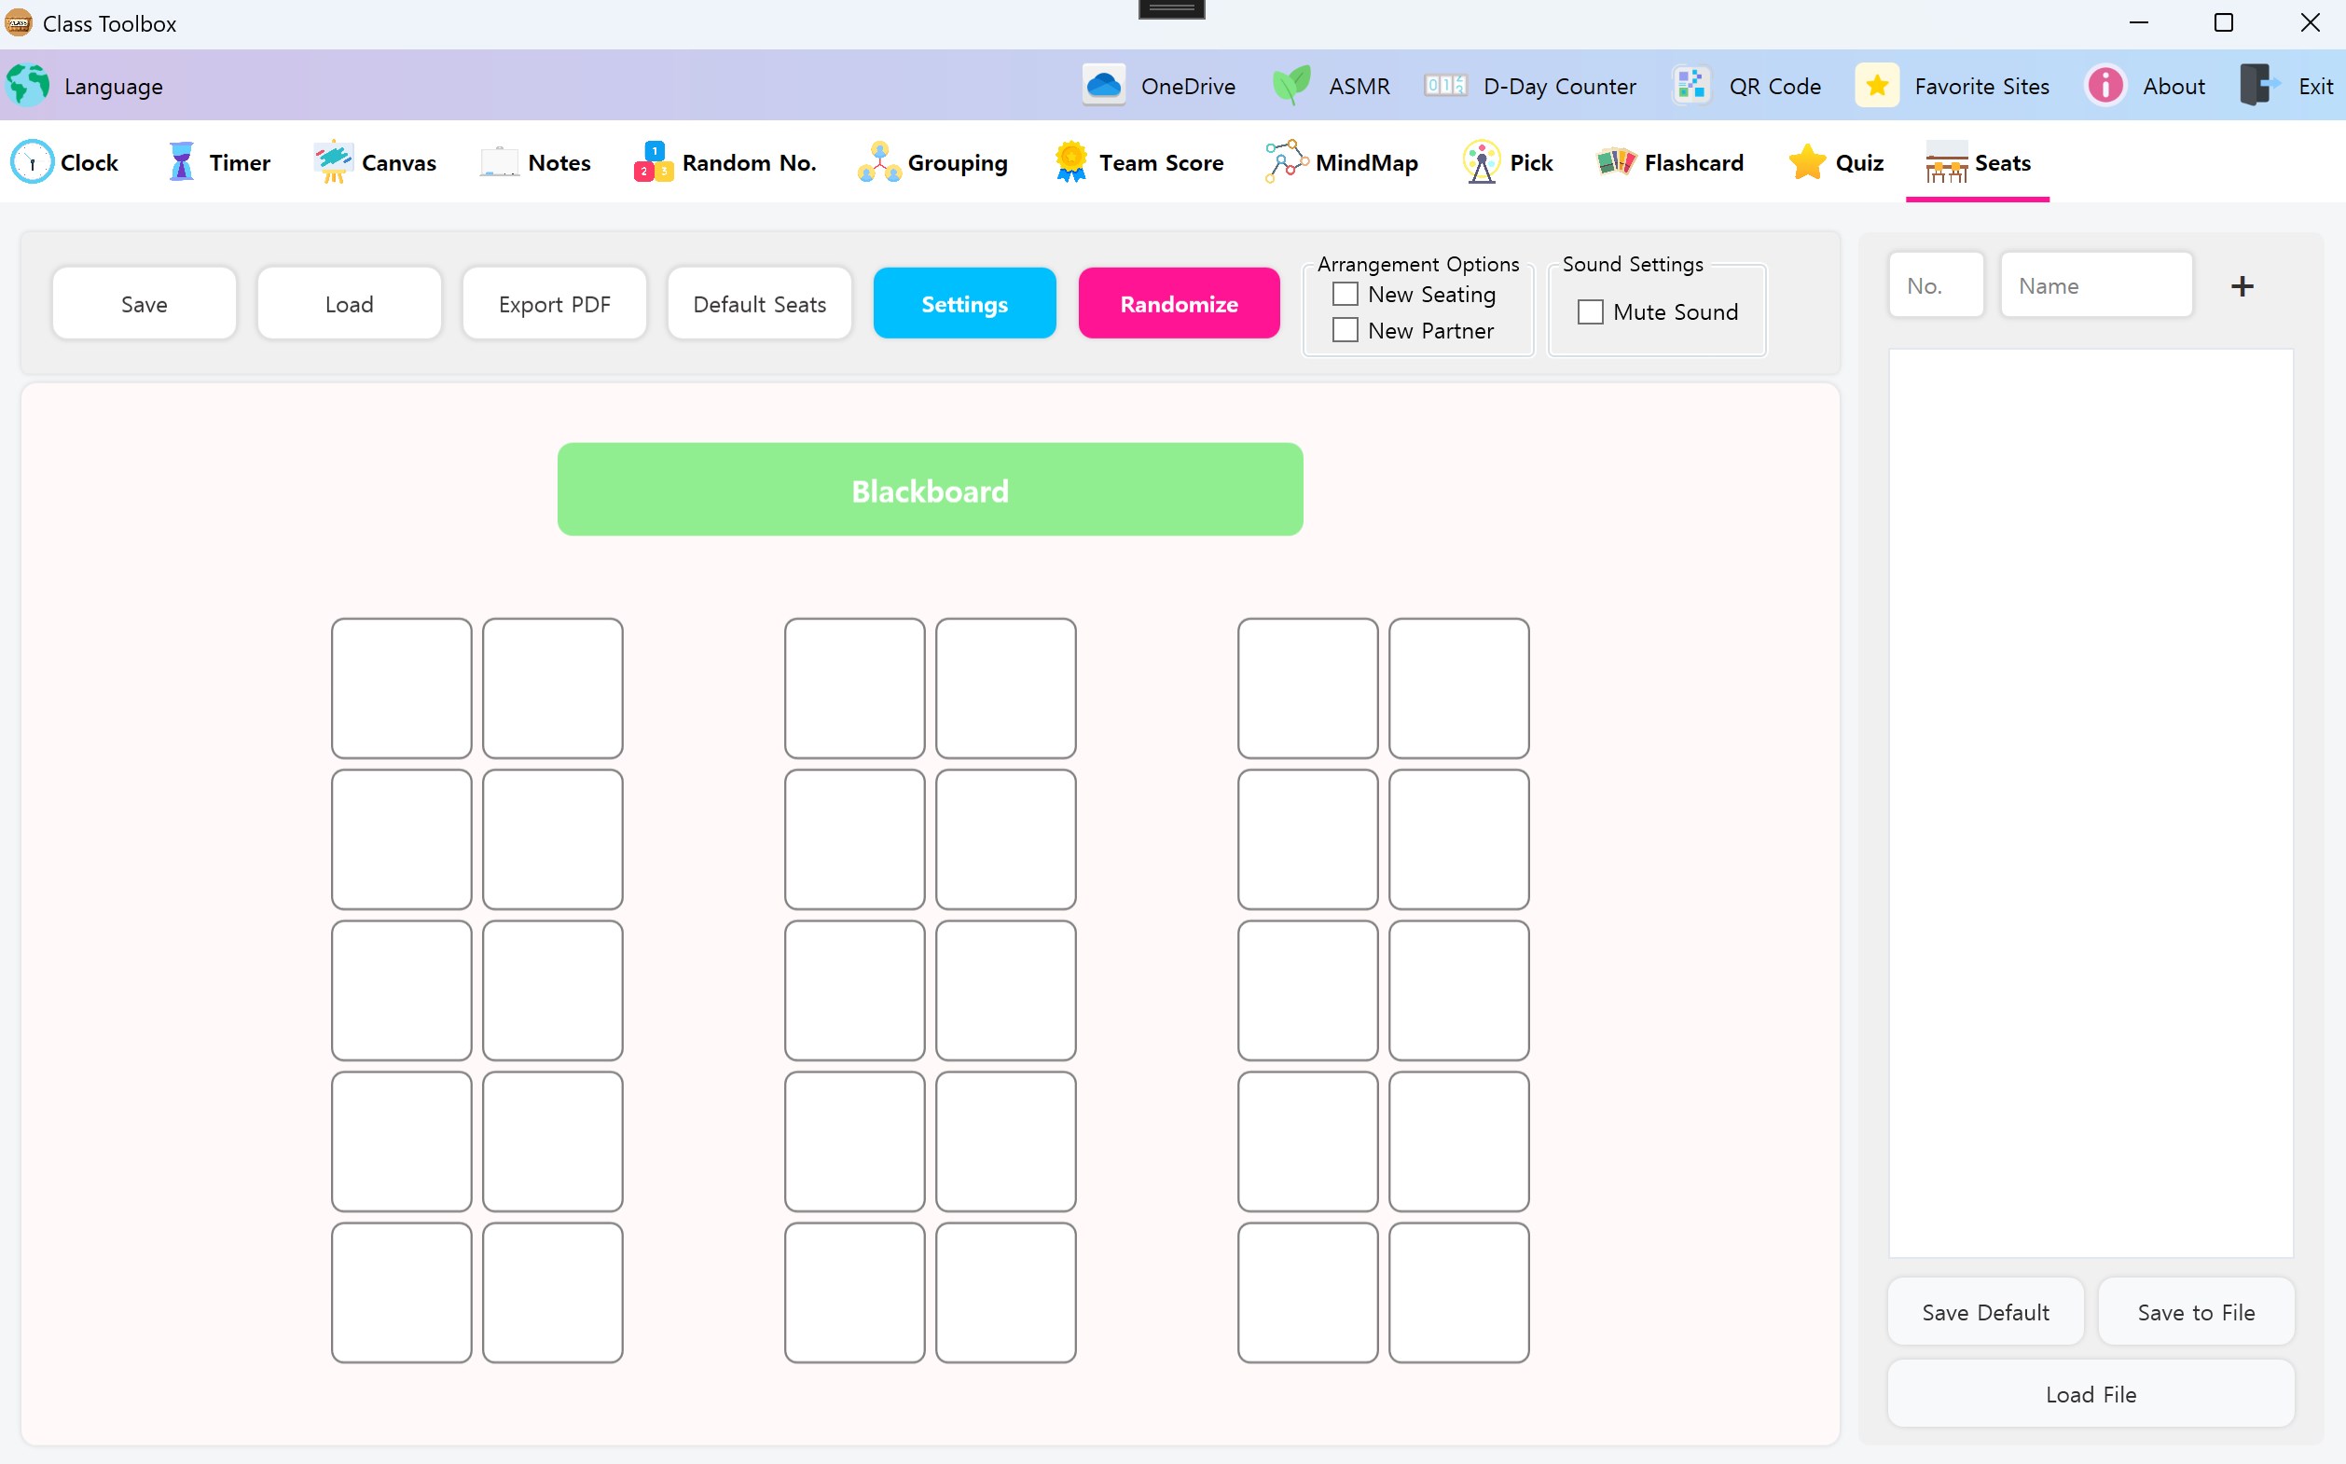The height and width of the screenshot is (1464, 2346).
Task: Click the Timer hourglass icon
Action: point(181,161)
